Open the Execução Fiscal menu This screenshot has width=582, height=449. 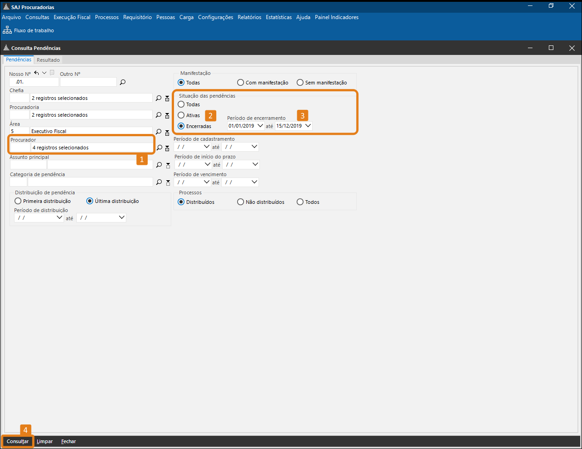coord(72,17)
